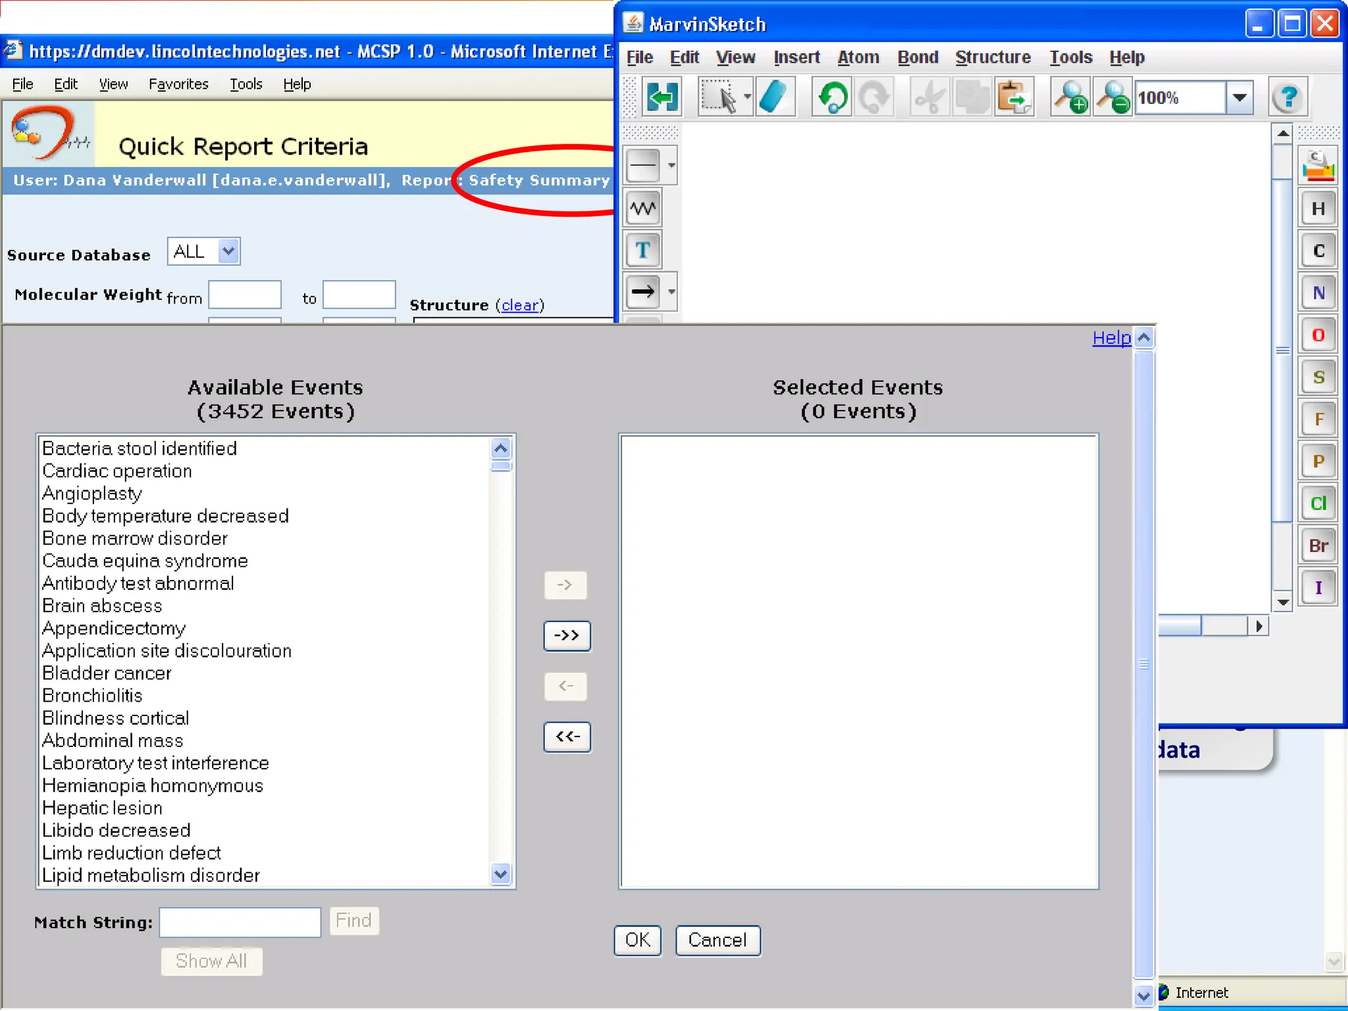Image resolution: width=1348 pixels, height=1011 pixels.
Task: Select the chain bond zigzag tool
Action: 642,209
